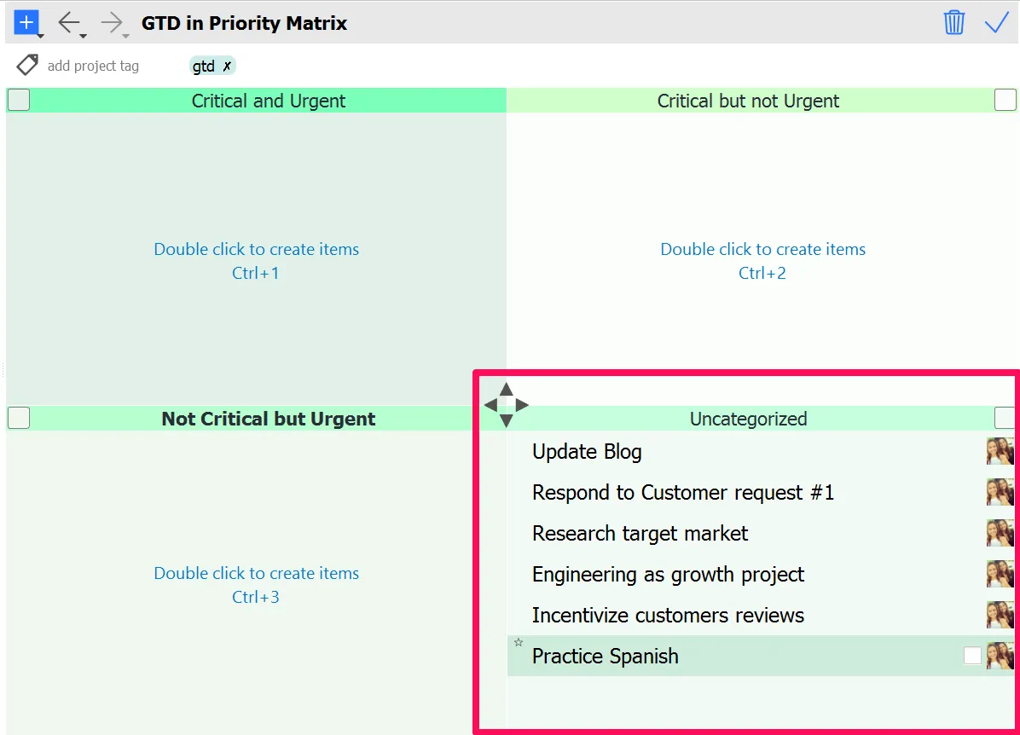Click the move handle on the Uncategorized quadrant
The height and width of the screenshot is (735, 1020).
[x=507, y=404]
